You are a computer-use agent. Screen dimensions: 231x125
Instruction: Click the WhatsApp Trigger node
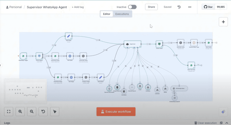[x=23, y=56]
